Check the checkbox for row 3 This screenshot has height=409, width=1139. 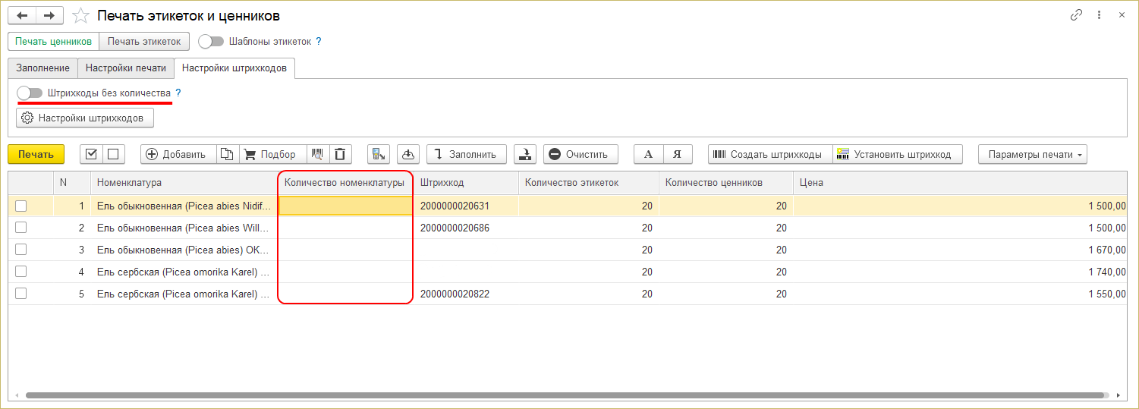[21, 250]
